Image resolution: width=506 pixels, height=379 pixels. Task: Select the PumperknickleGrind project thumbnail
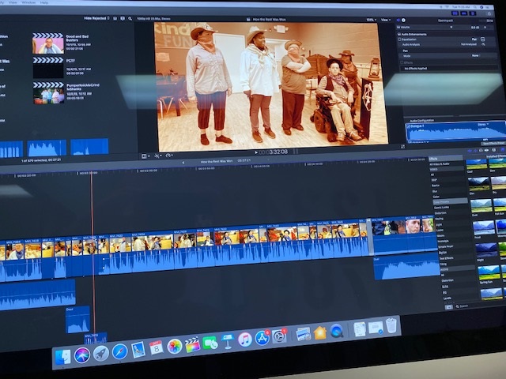49,93
